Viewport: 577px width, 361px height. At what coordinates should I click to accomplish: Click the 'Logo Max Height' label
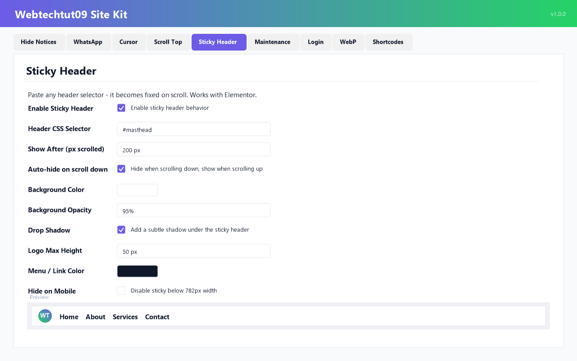[55, 250]
